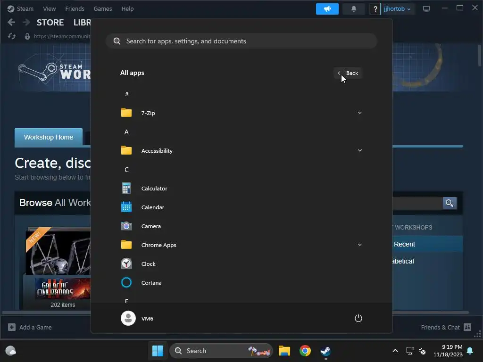Launch the Clock app
483x362 pixels.
pyautogui.click(x=241, y=264)
